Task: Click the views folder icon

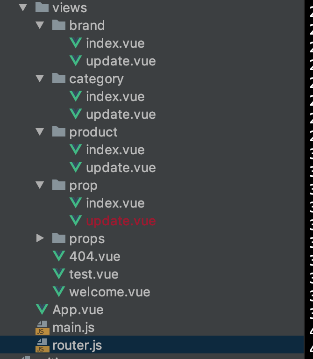Action: [42, 7]
